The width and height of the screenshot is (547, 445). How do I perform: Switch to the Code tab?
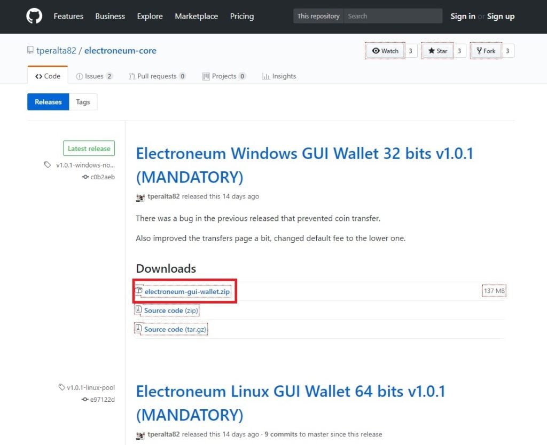[48, 76]
